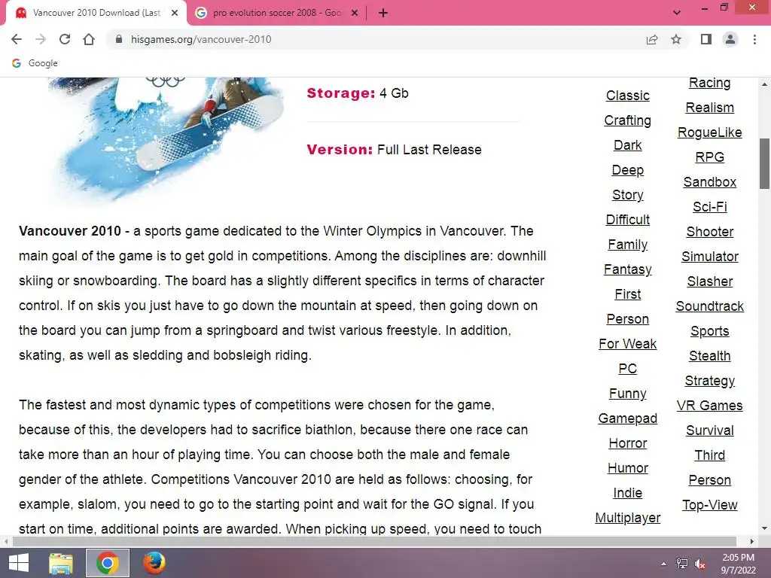Image resolution: width=771 pixels, height=578 pixels.
Task: Open Windows Start menu
Action: (19, 563)
